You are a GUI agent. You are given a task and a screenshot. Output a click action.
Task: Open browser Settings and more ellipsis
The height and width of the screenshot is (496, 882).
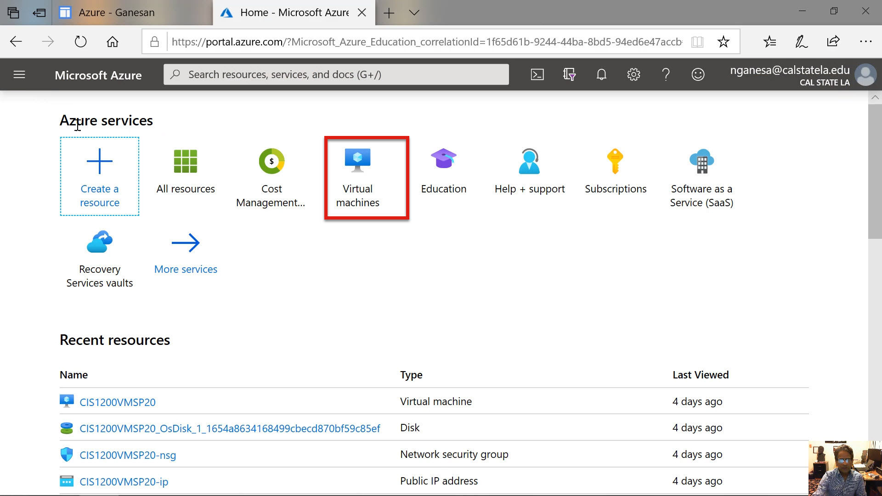(865, 42)
